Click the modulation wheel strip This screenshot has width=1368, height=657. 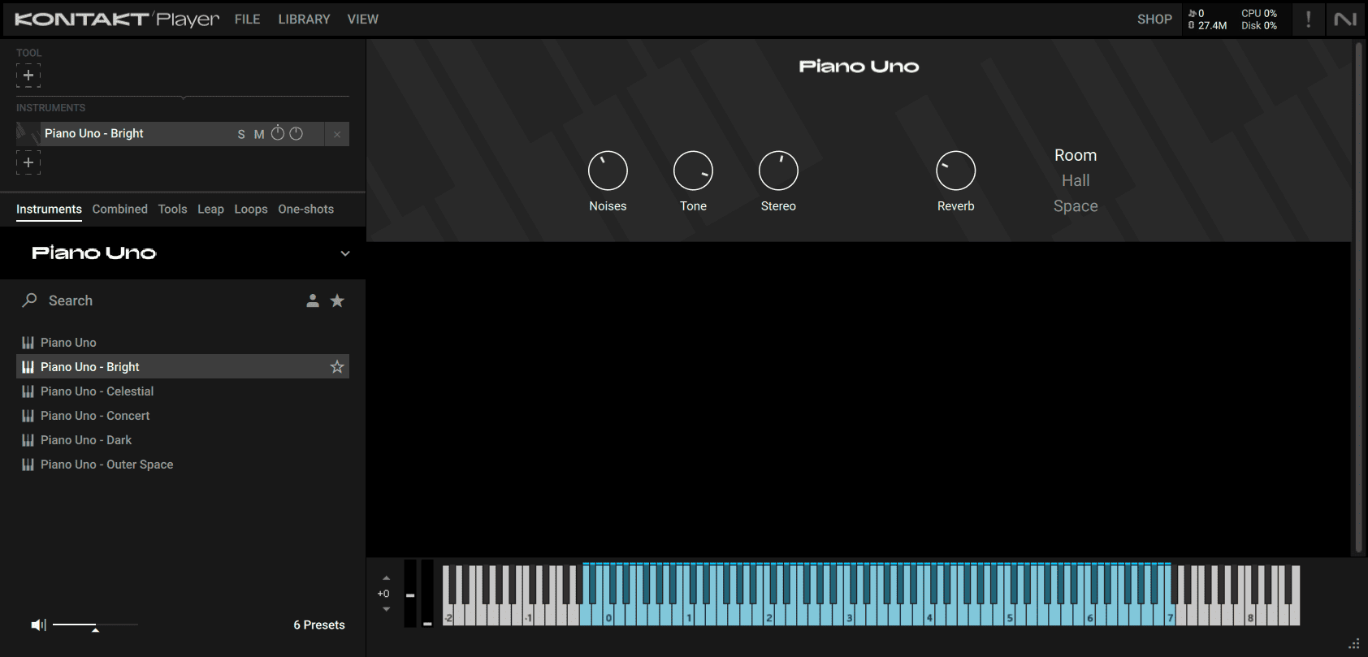tap(427, 594)
